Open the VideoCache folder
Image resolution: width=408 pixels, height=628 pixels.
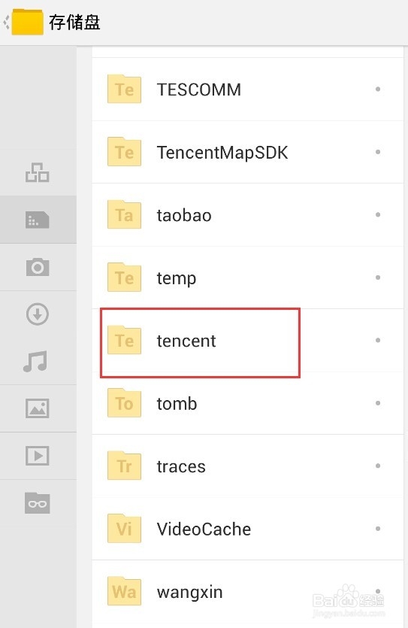248,529
